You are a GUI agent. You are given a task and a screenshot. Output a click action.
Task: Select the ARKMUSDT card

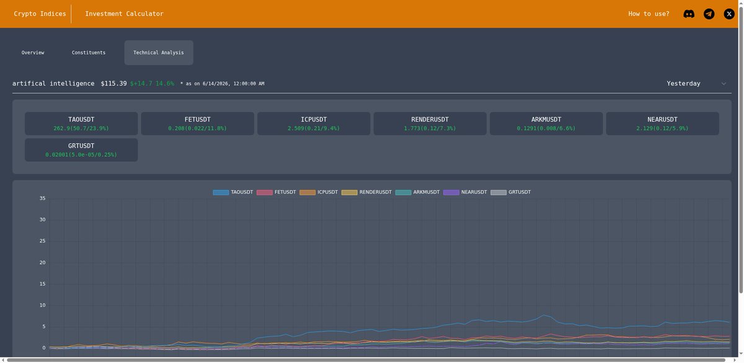click(x=546, y=123)
